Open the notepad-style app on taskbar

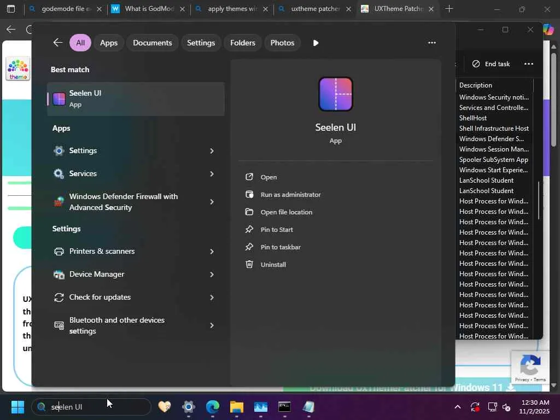point(308,407)
